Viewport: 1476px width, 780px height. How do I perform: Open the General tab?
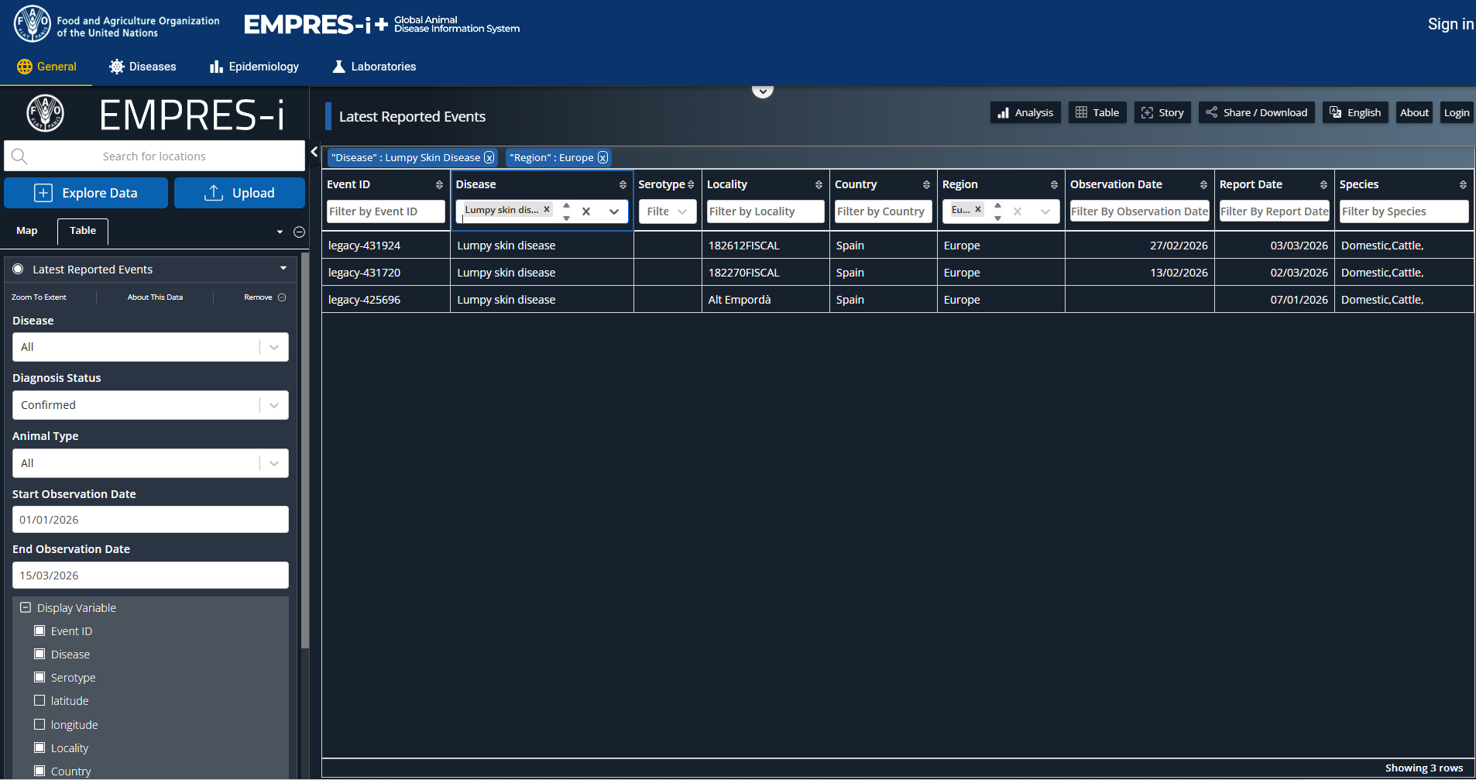pyautogui.click(x=46, y=67)
